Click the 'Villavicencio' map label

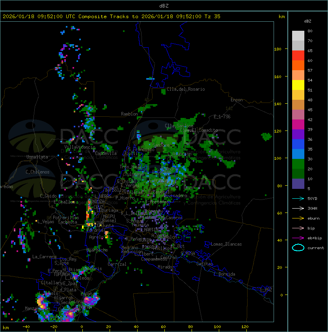(80, 147)
